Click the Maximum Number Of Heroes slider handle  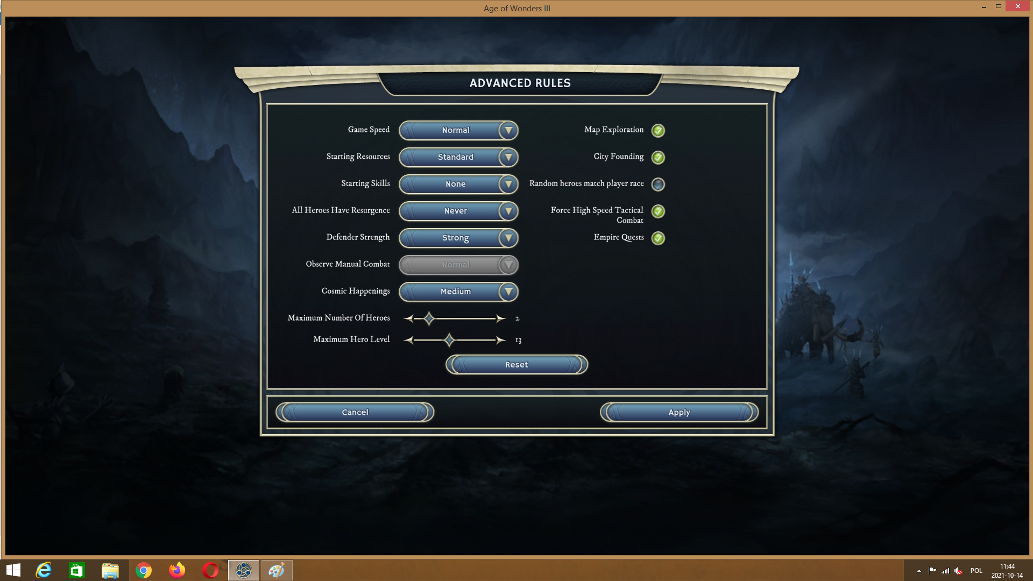429,318
